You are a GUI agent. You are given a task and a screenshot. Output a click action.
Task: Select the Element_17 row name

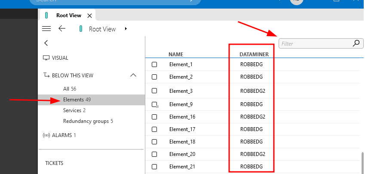182,129
